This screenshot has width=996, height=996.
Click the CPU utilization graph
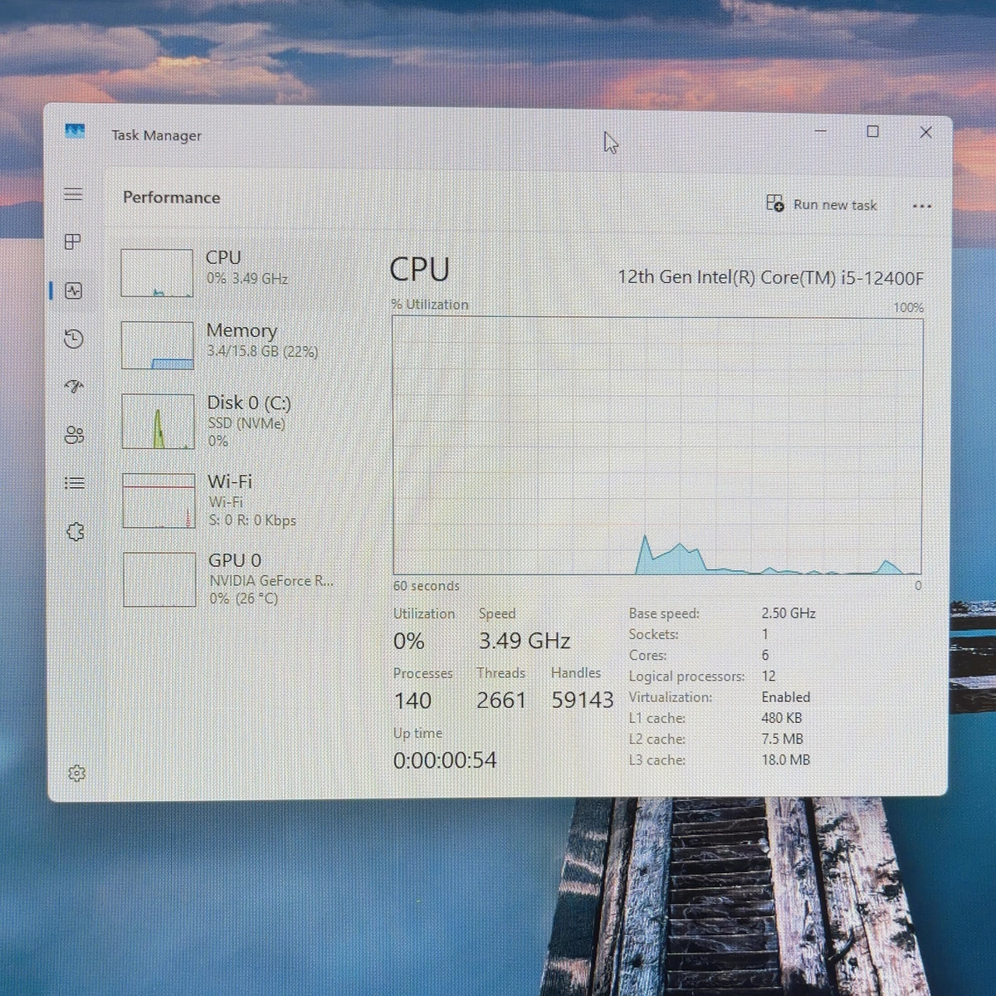(657, 446)
